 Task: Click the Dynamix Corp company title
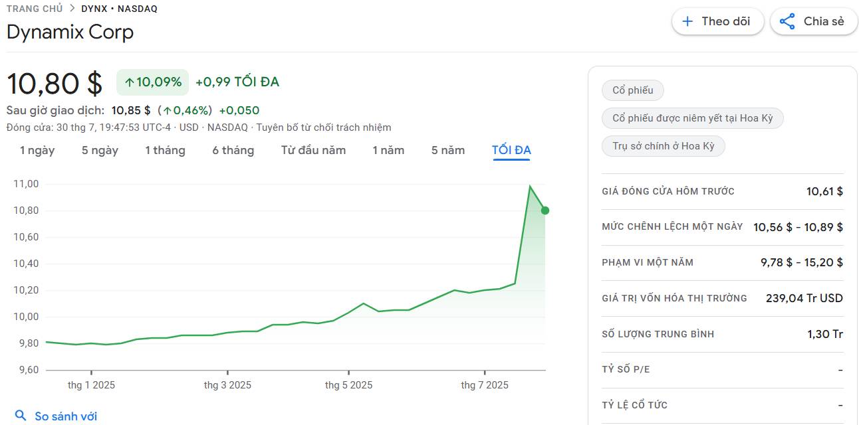(x=70, y=32)
